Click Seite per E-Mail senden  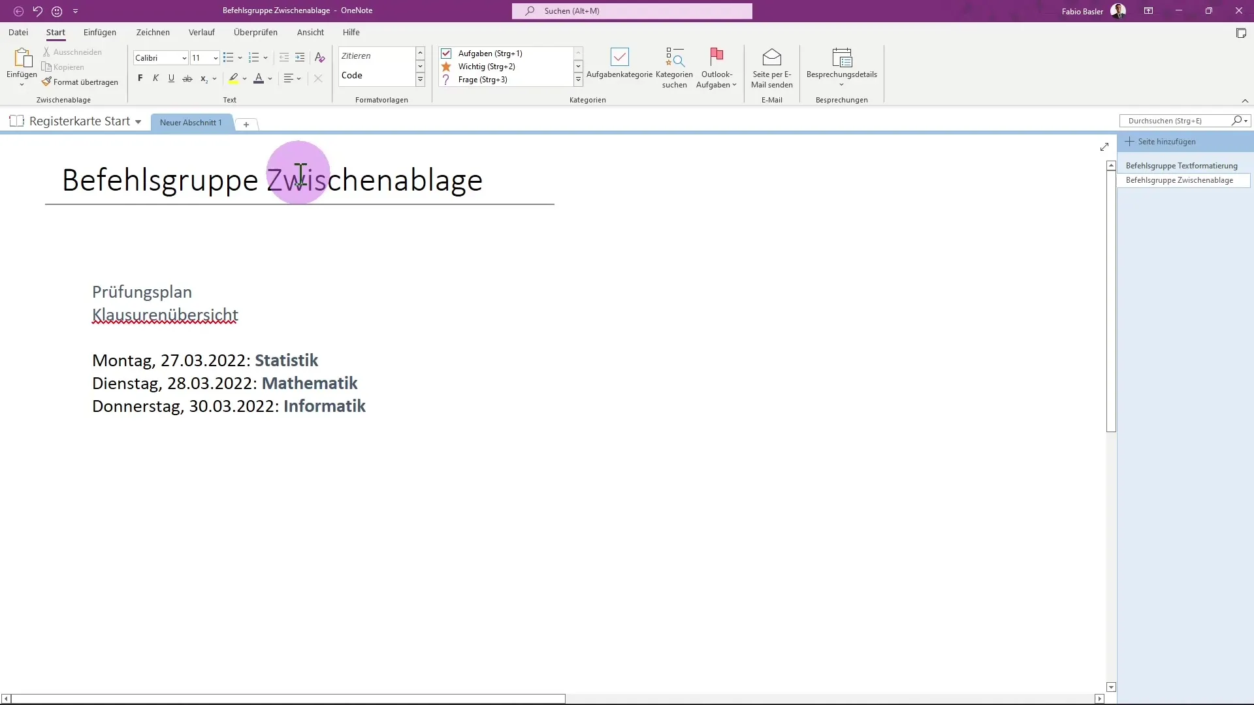coord(772,68)
